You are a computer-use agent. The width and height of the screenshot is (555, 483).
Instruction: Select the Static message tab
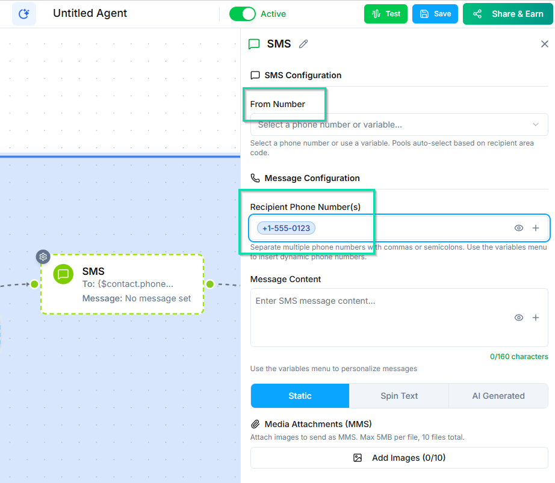click(300, 396)
